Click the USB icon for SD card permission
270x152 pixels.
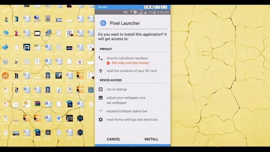click(x=100, y=71)
